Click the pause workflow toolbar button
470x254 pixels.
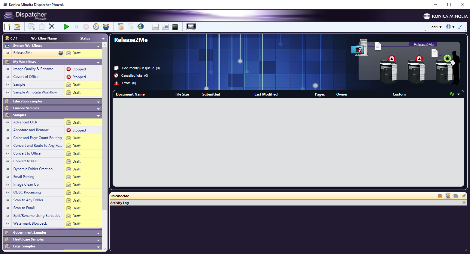[76, 27]
